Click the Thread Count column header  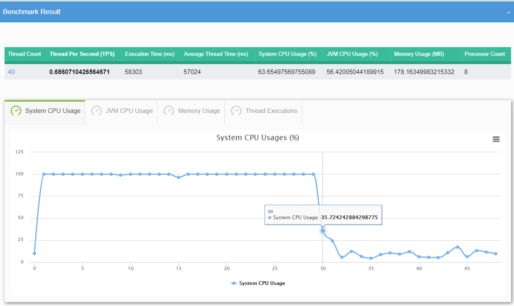pos(24,54)
